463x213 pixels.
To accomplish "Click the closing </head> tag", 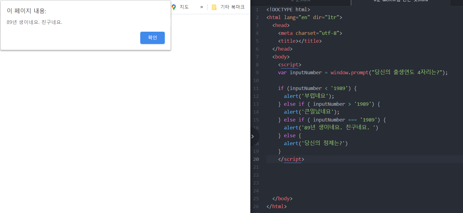I will pos(282,49).
